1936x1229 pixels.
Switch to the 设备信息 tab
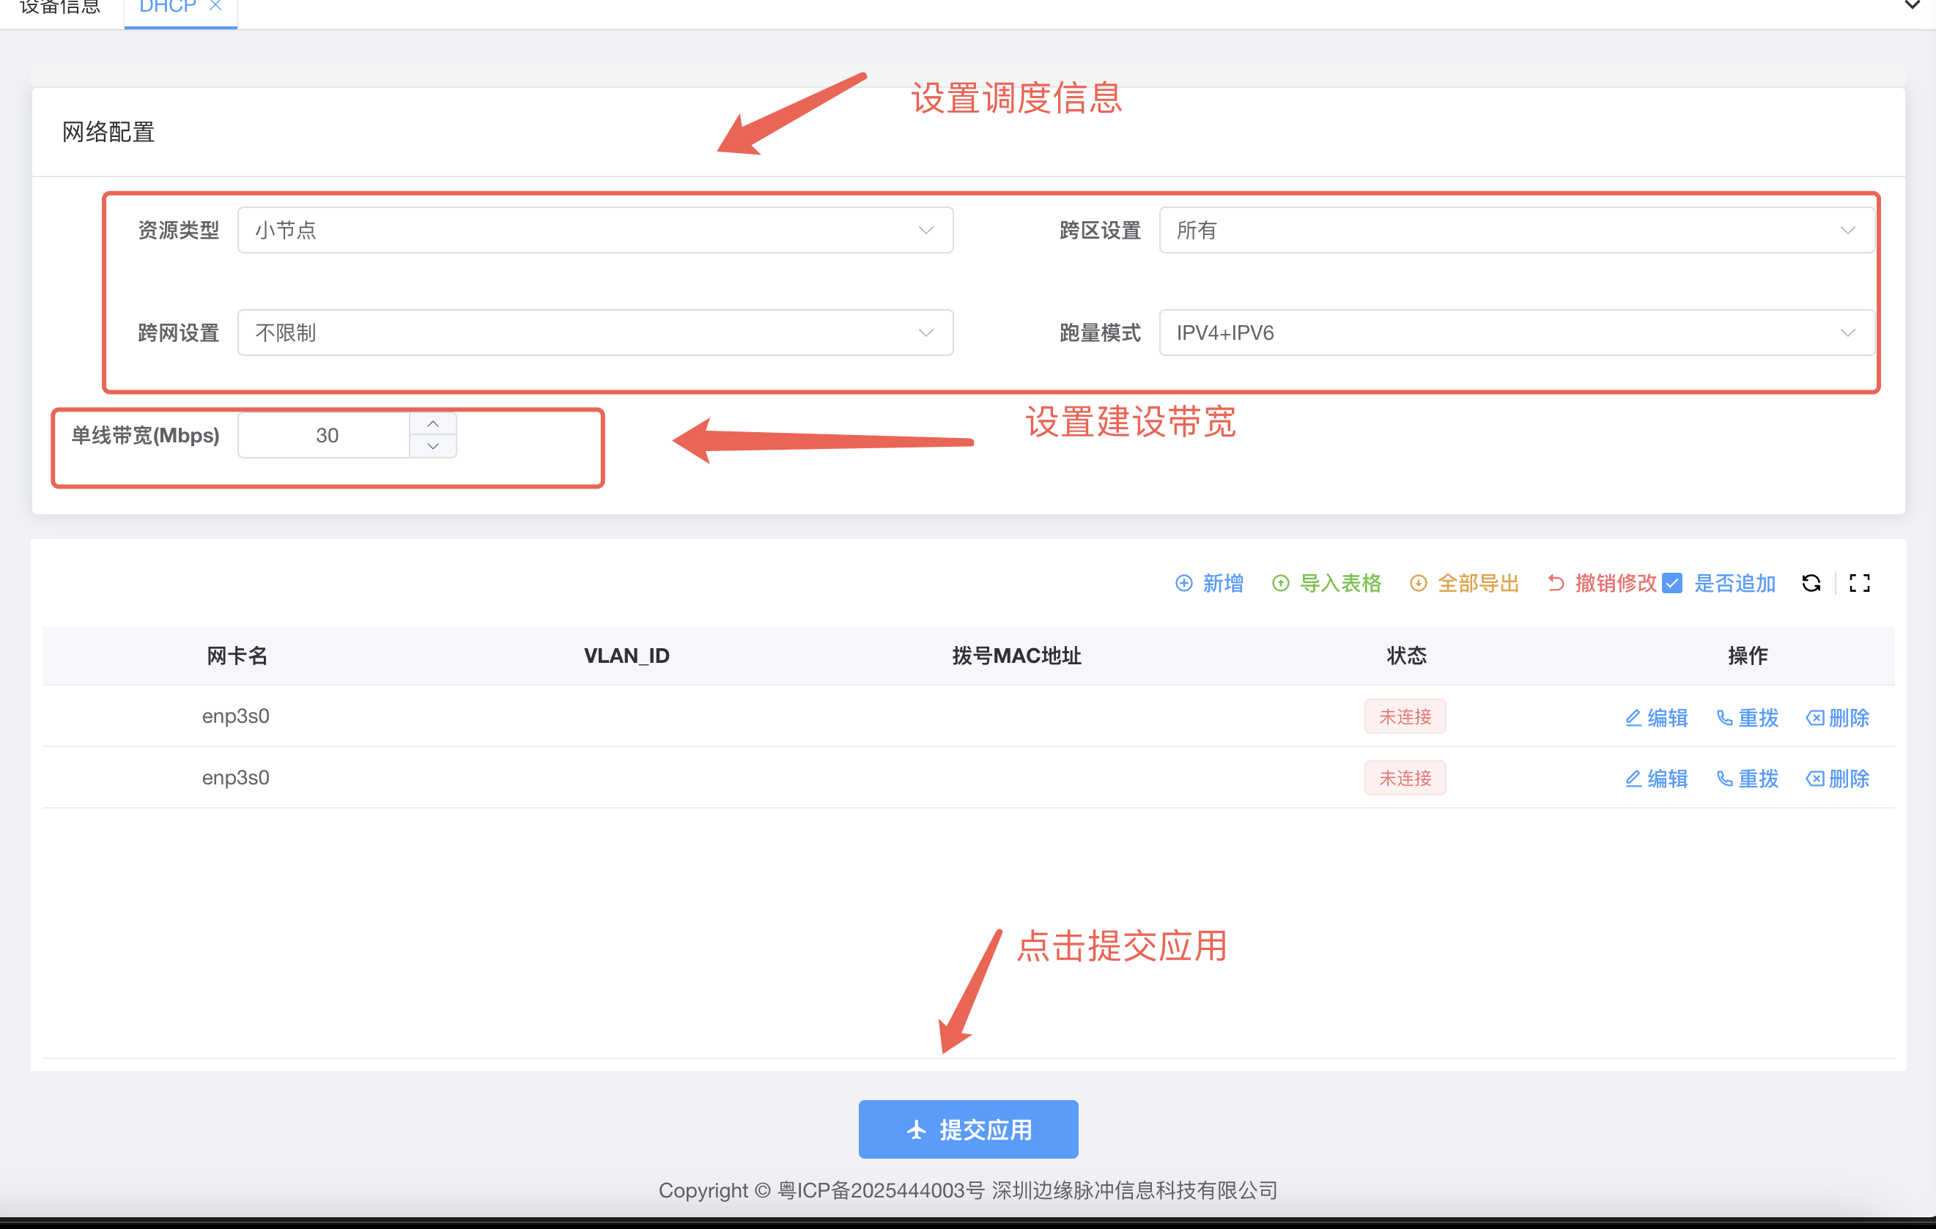point(60,8)
